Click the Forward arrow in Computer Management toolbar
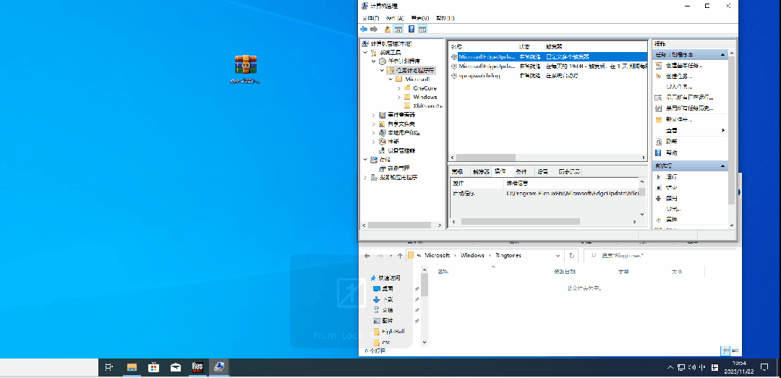 click(x=374, y=30)
